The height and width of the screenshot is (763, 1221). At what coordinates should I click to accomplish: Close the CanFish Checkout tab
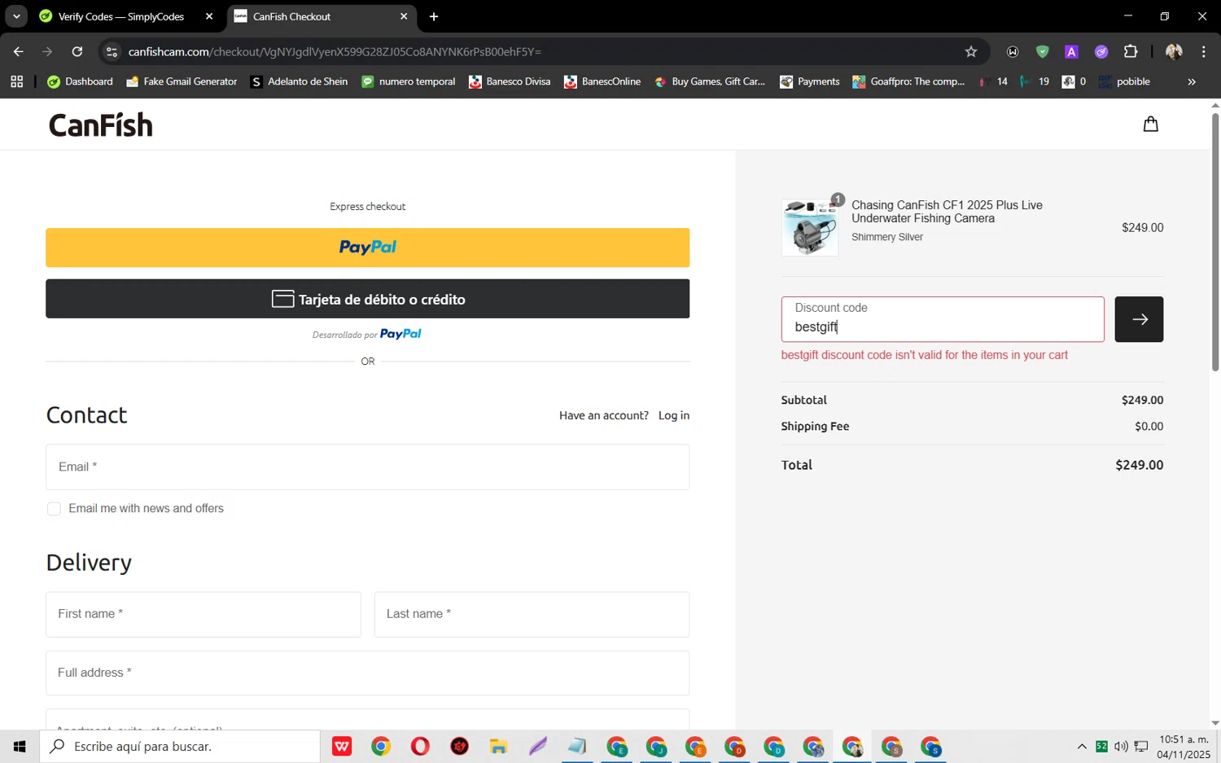click(x=404, y=16)
